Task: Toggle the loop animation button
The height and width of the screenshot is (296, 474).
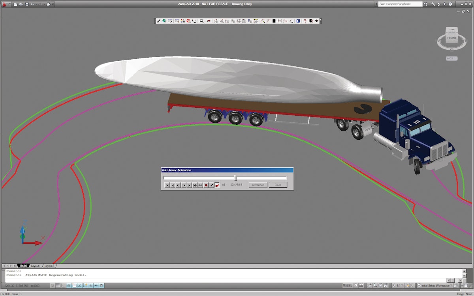Action: 200,185
